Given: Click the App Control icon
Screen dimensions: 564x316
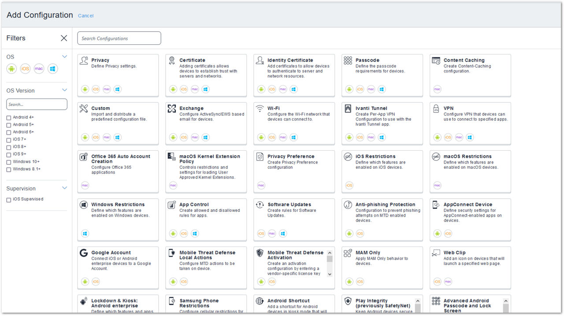Looking at the screenshot, I should 172,205.
